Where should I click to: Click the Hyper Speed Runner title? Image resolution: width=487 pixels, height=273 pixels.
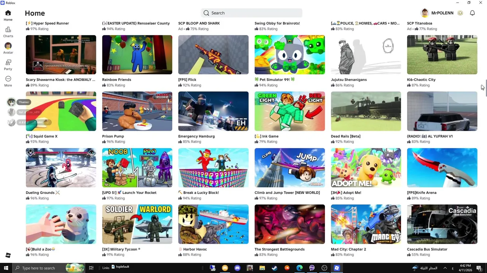click(47, 23)
